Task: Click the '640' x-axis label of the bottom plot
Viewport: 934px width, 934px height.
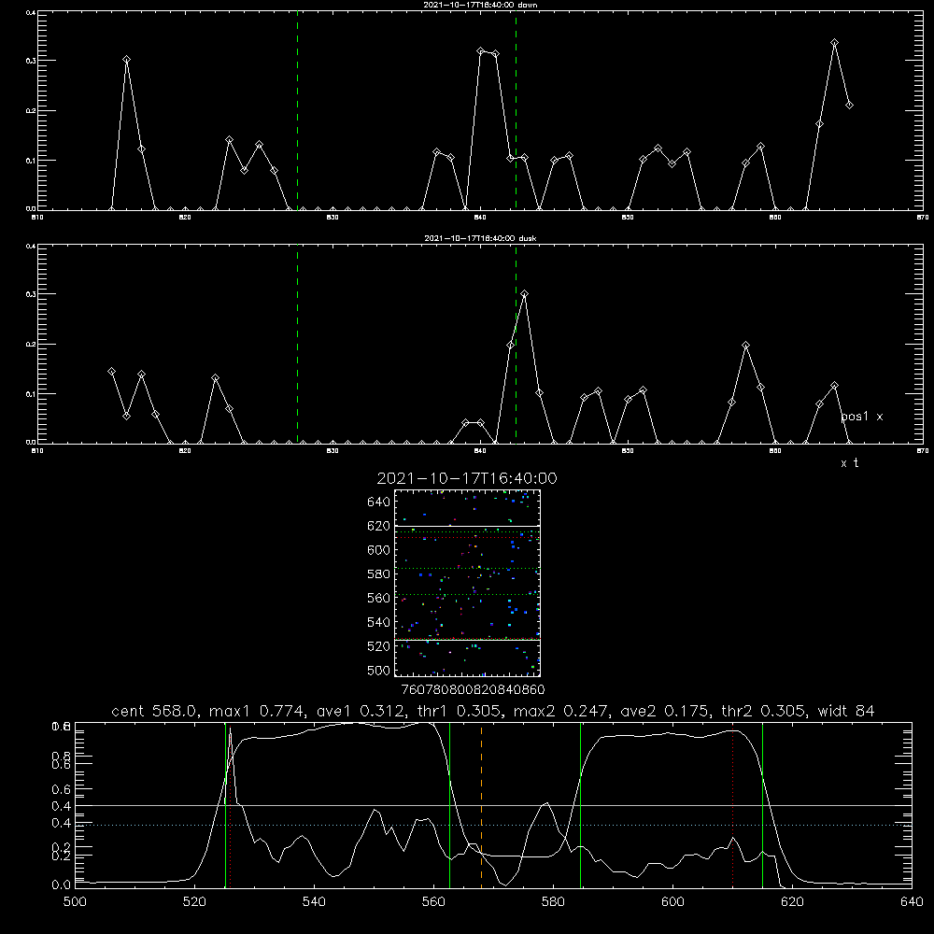Action: point(912,901)
